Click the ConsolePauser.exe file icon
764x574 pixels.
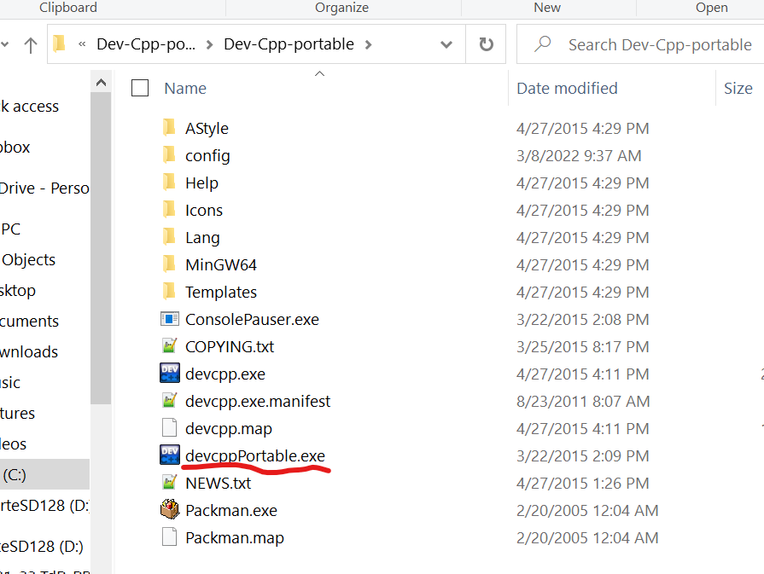(169, 319)
